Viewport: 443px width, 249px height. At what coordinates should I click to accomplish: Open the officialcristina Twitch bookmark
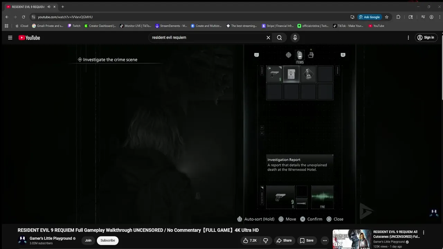[x=313, y=26]
